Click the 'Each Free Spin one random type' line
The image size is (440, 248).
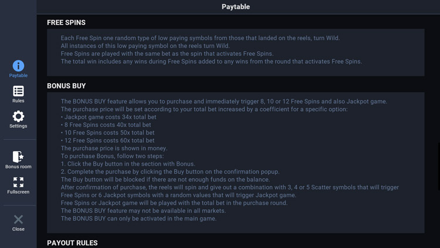click(x=200, y=38)
